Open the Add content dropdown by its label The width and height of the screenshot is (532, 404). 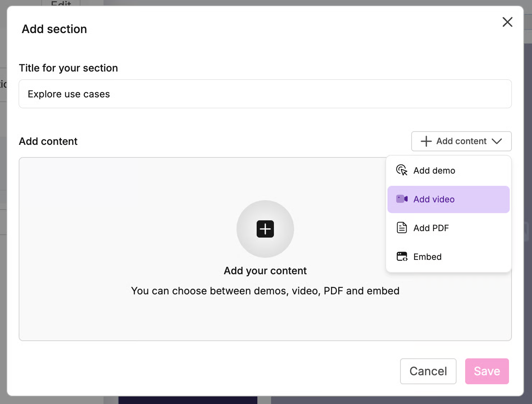pyautogui.click(x=461, y=141)
